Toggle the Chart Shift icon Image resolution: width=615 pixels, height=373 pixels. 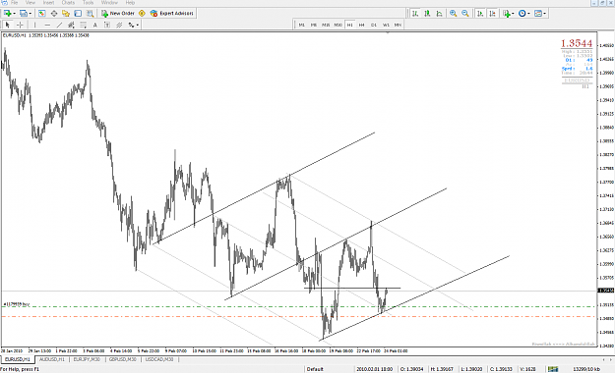coord(492,14)
